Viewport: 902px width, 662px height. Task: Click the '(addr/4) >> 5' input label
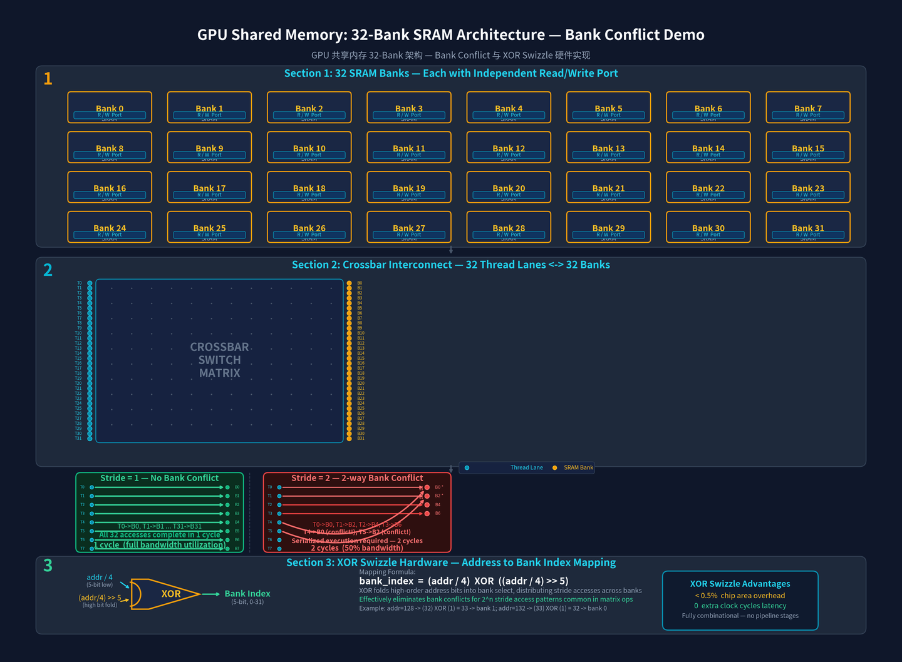(x=100, y=598)
